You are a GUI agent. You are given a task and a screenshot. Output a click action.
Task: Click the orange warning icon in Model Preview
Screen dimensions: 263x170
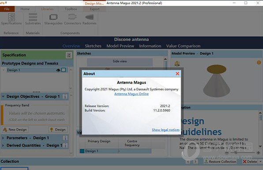259,63
